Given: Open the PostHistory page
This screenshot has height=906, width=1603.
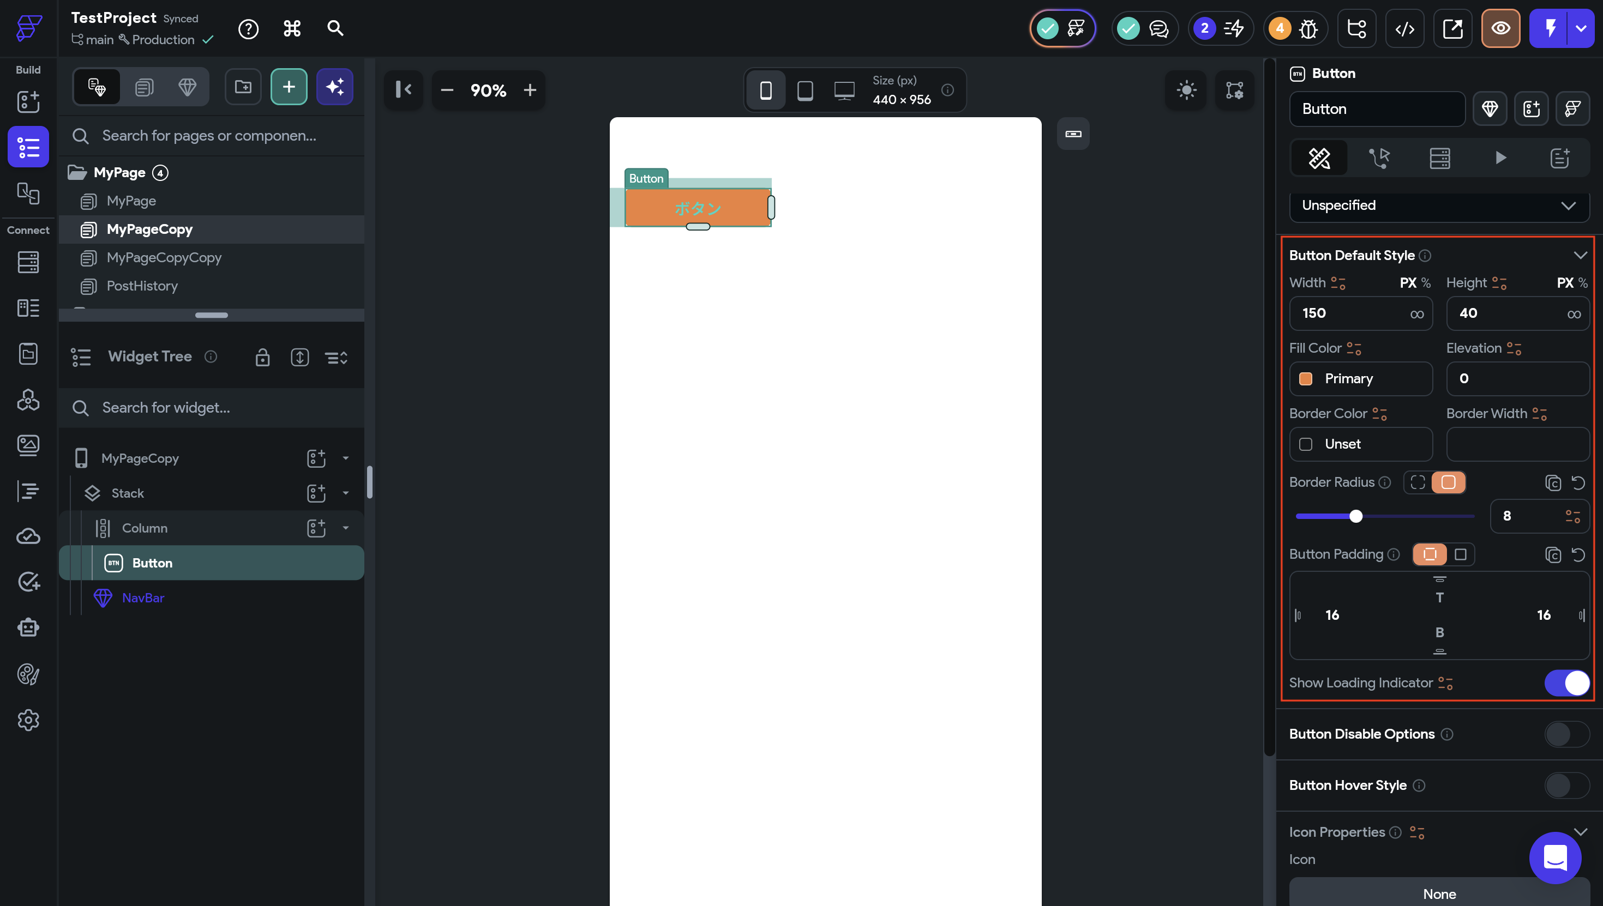Looking at the screenshot, I should coord(142,286).
